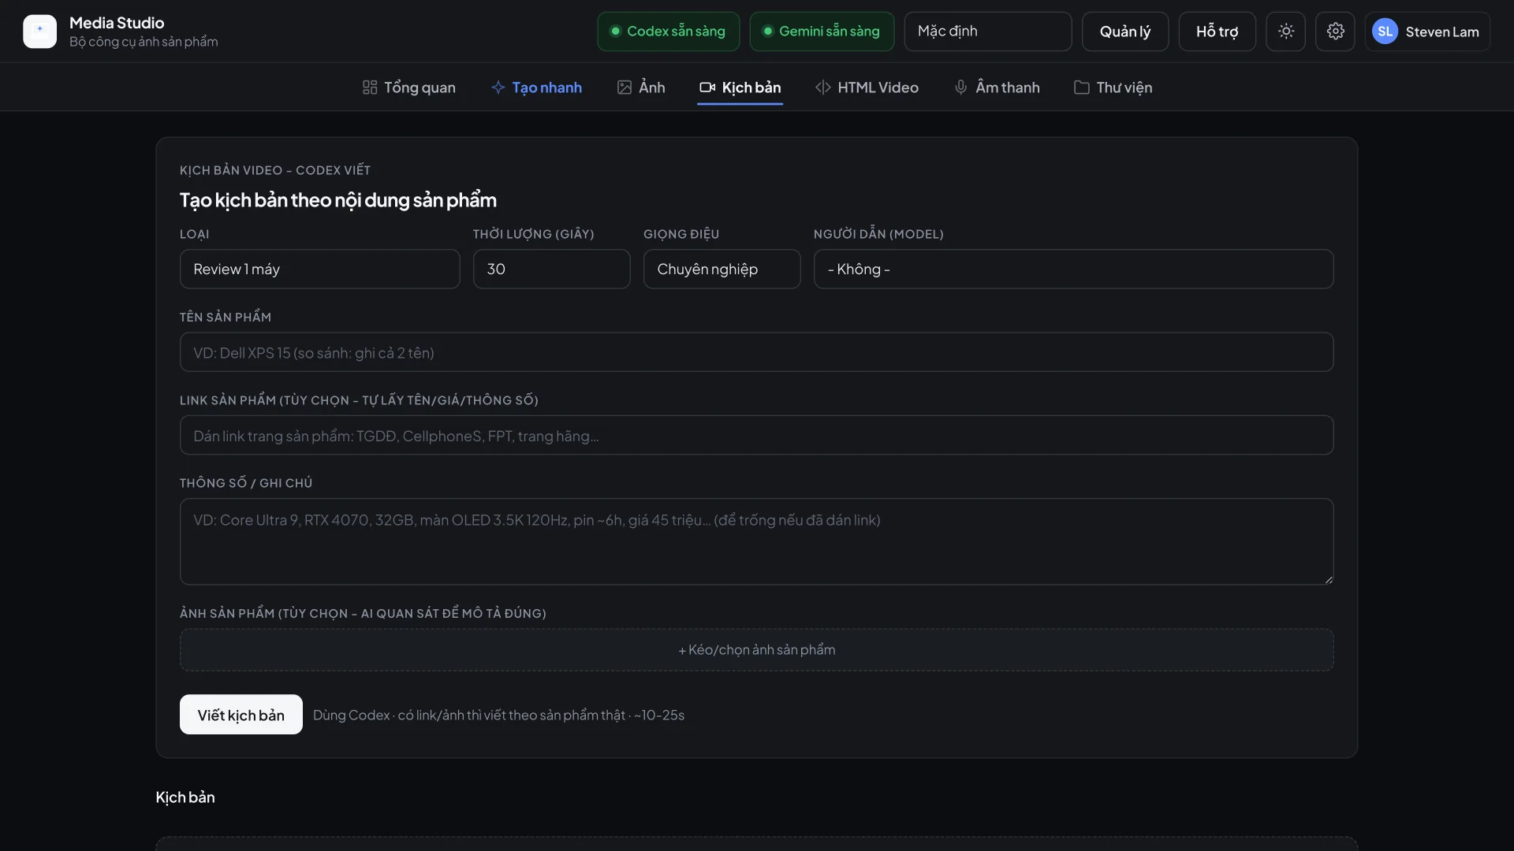Open the Loại dropdown showing Review 1 máy
The image size is (1514, 851).
point(320,269)
